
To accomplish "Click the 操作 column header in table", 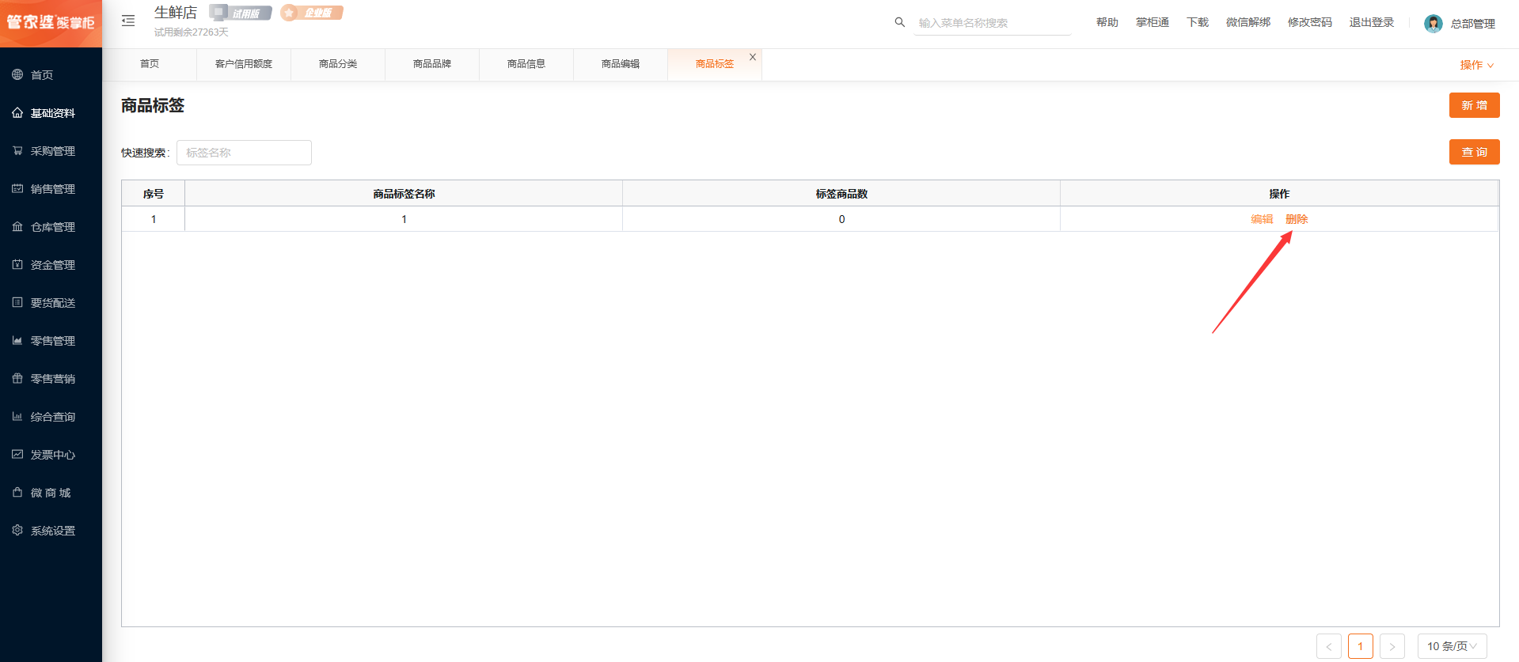I will pos(1279,194).
